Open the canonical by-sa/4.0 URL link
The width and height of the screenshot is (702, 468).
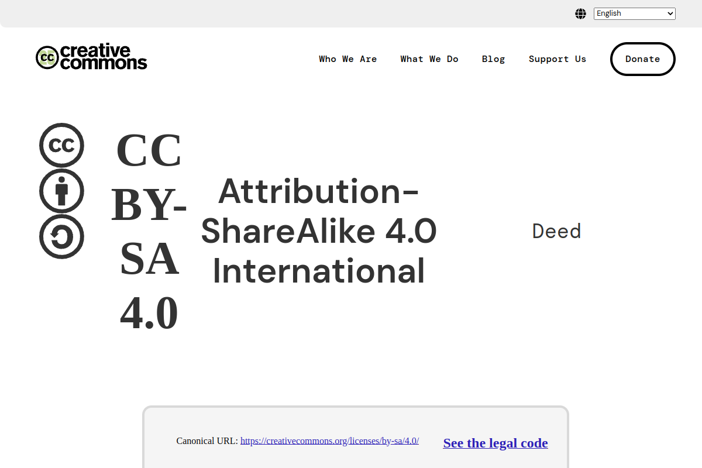click(329, 441)
